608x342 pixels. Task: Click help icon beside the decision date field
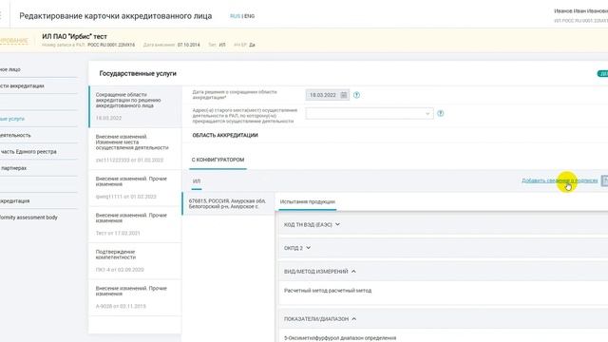coord(356,95)
